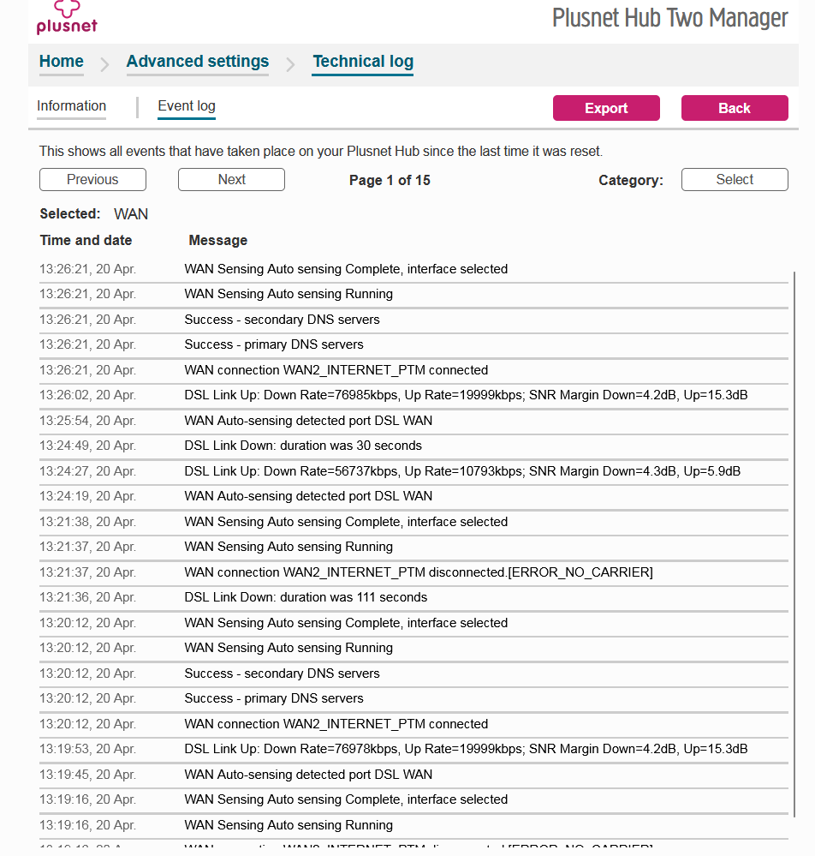Screen dimensions: 815x856
Task: Click the Back button
Action: [x=735, y=108]
